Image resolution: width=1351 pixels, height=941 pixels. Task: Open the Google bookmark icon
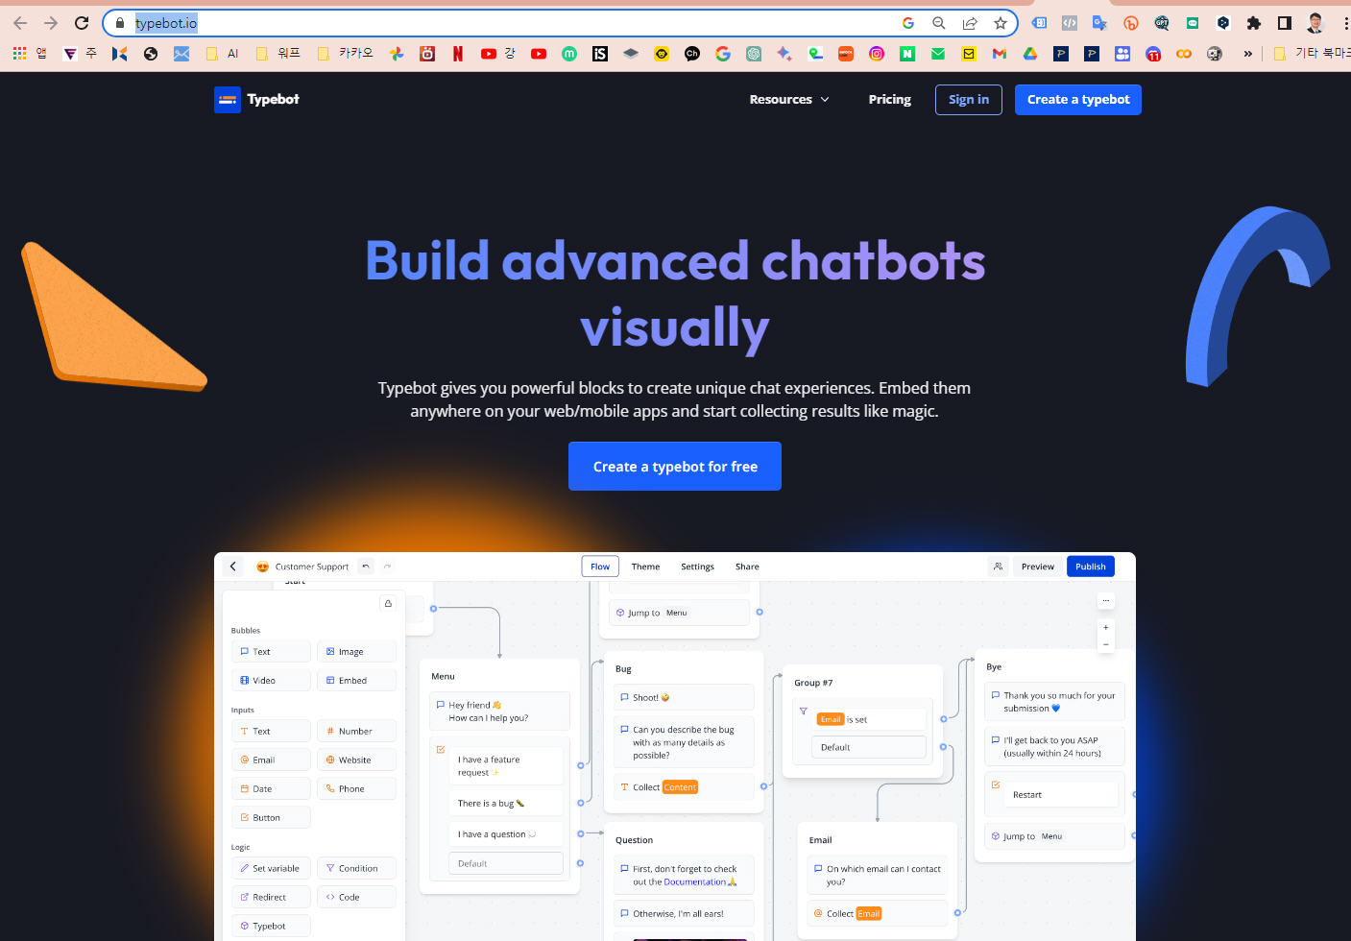(723, 54)
